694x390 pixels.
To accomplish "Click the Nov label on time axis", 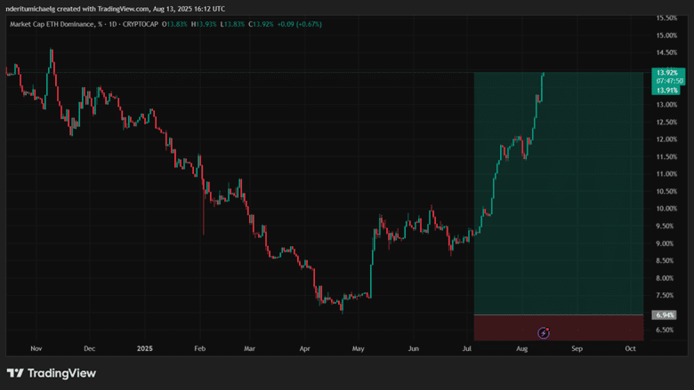I will (x=36, y=350).
